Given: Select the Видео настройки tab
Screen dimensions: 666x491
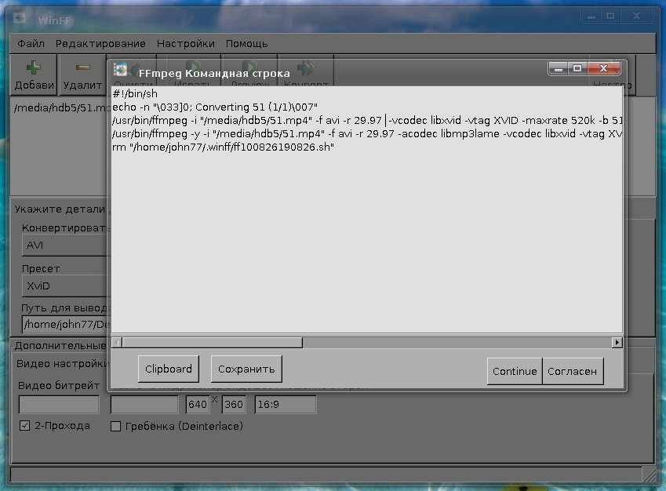Looking at the screenshot, I should (62, 364).
